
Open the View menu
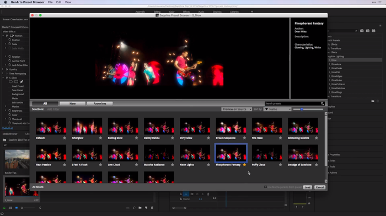coord(68,2)
